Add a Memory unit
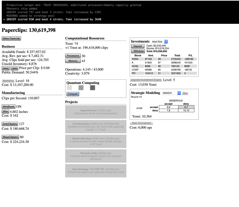 coord(71,61)
